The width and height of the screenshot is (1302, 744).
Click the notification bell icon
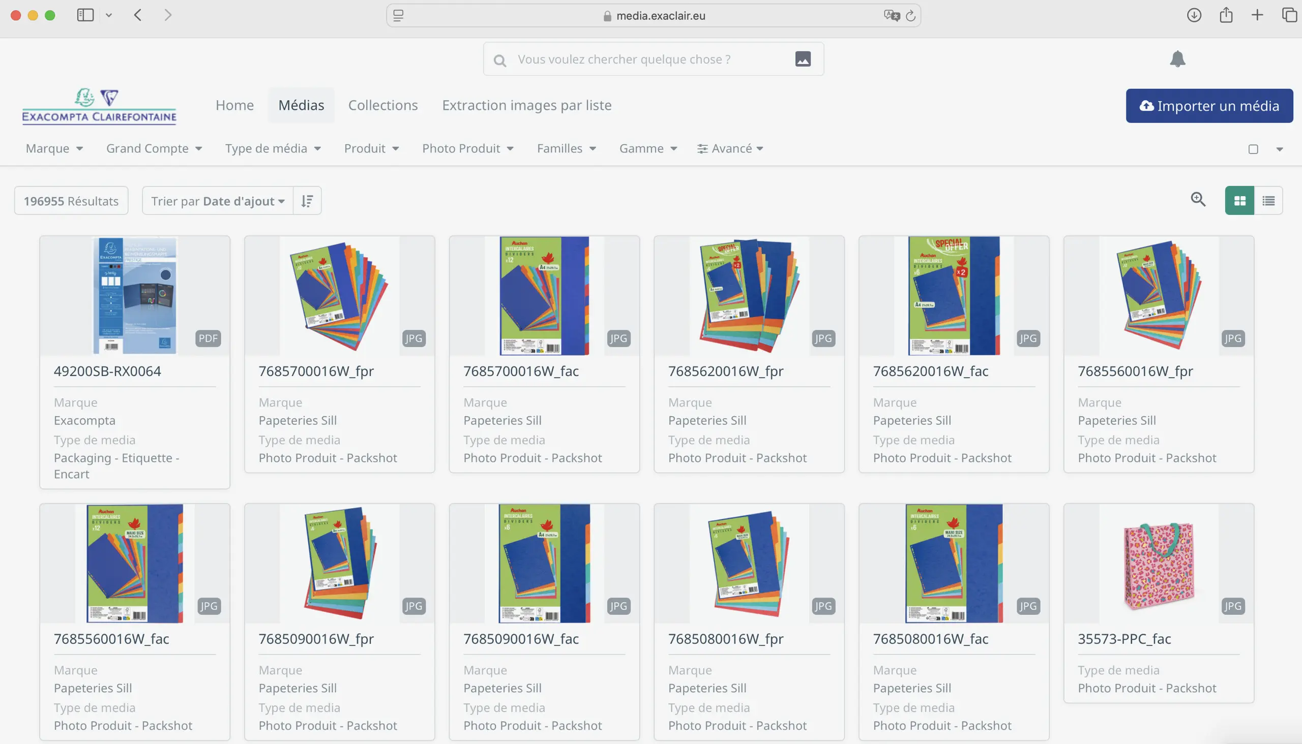(1177, 59)
